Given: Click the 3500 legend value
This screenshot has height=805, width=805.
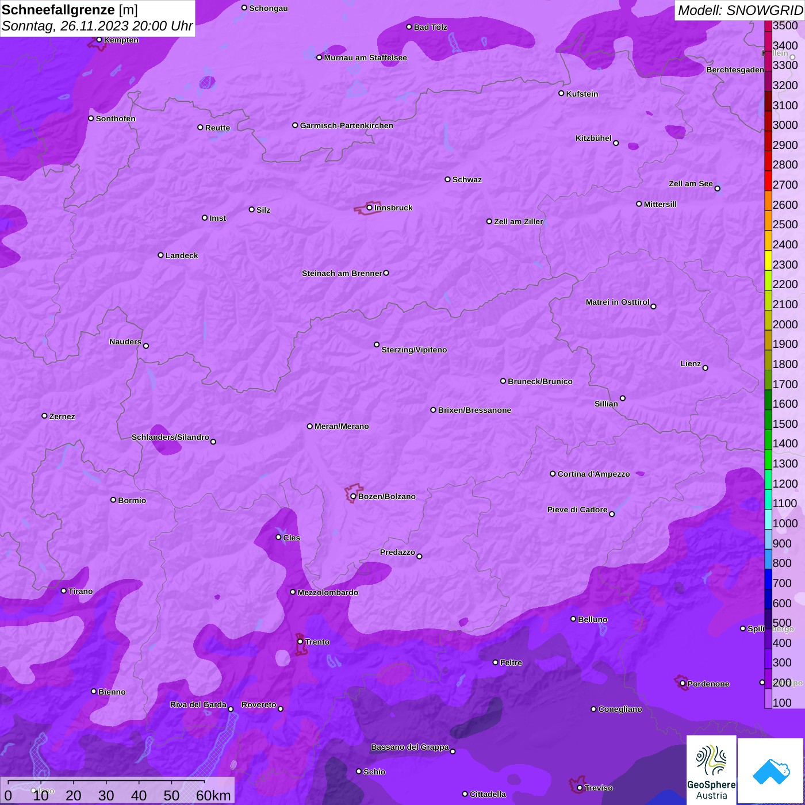Looking at the screenshot, I should [x=785, y=25].
